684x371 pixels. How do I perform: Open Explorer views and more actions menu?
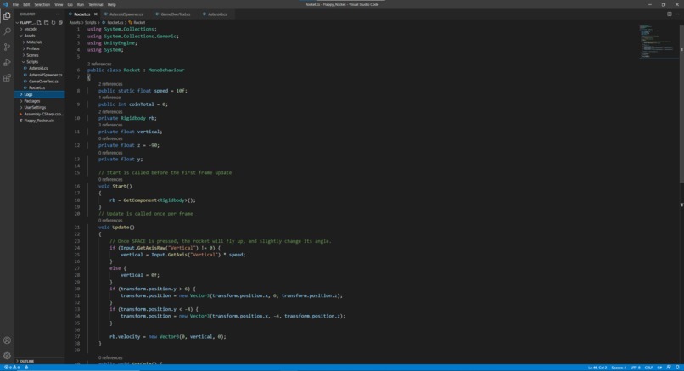[58, 14]
